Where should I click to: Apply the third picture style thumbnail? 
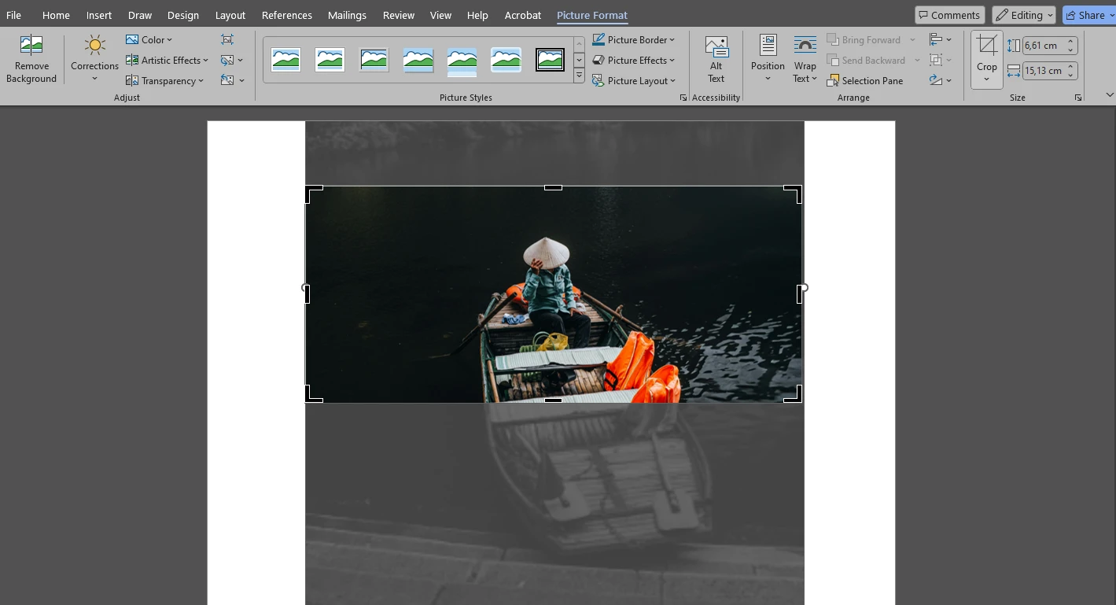(374, 60)
